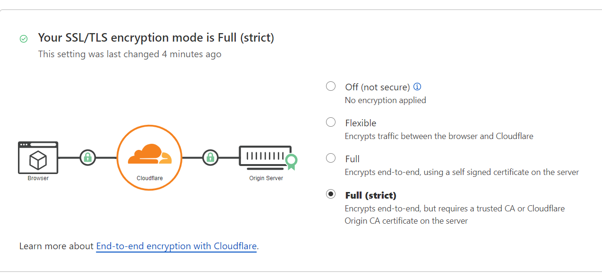Click the Full (strict) option label

[370, 195]
